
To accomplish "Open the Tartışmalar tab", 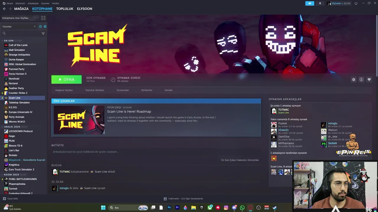I will click(123, 90).
